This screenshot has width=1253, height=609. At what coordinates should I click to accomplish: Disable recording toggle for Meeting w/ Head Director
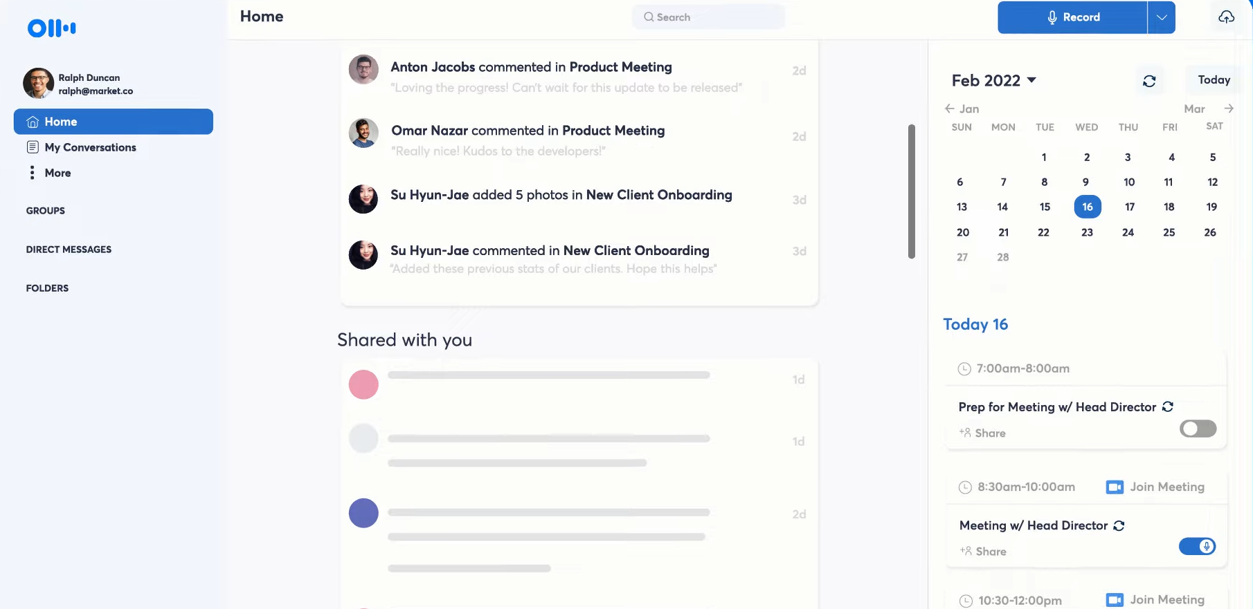coord(1198,546)
